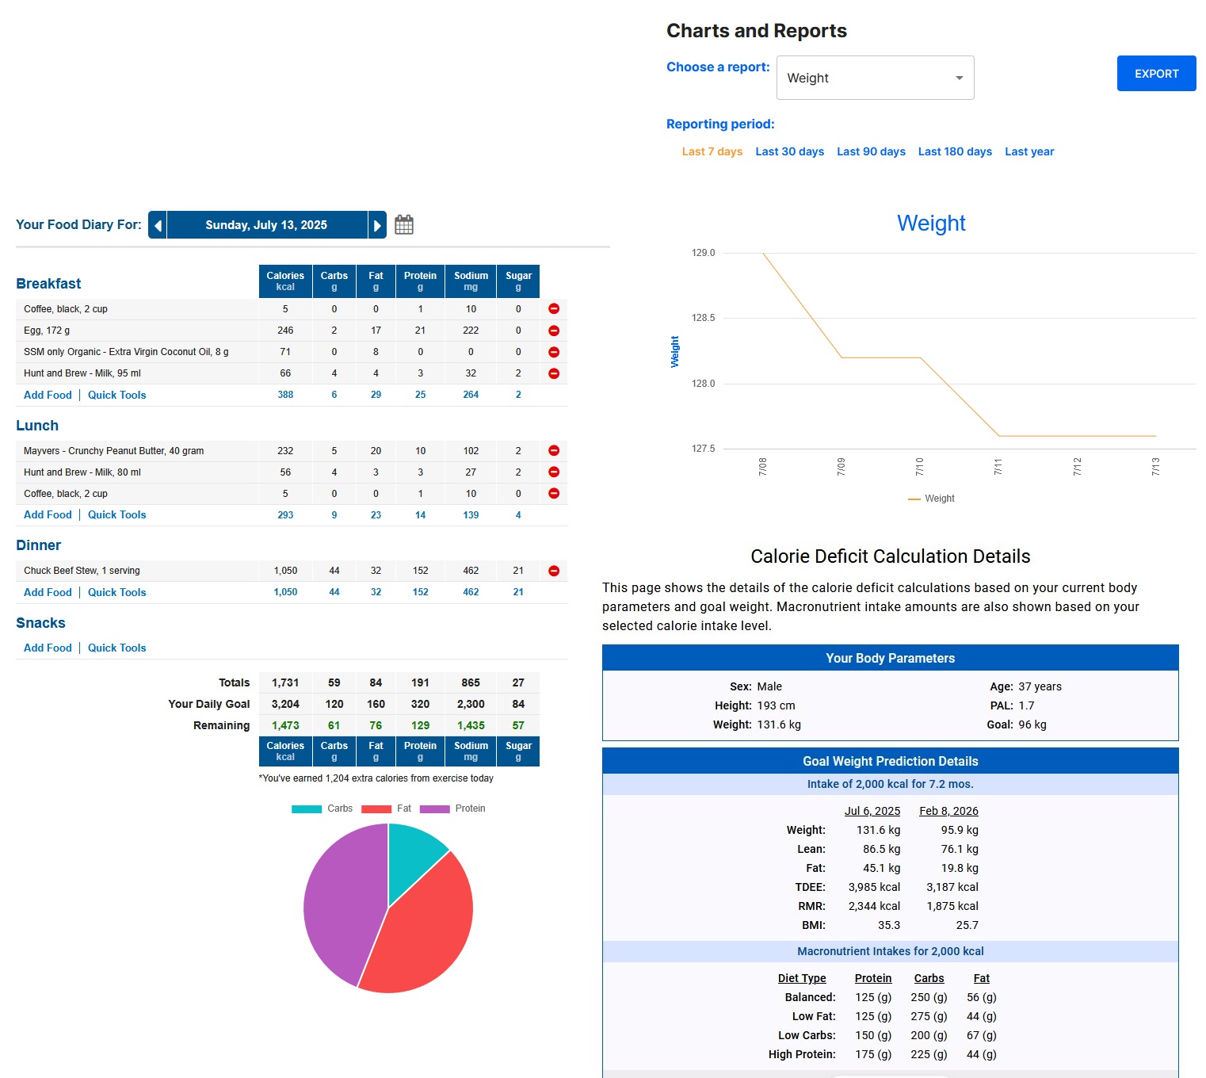Remove Hunt and Brew Milk, 95 ml
This screenshot has width=1206, height=1078.
click(554, 373)
